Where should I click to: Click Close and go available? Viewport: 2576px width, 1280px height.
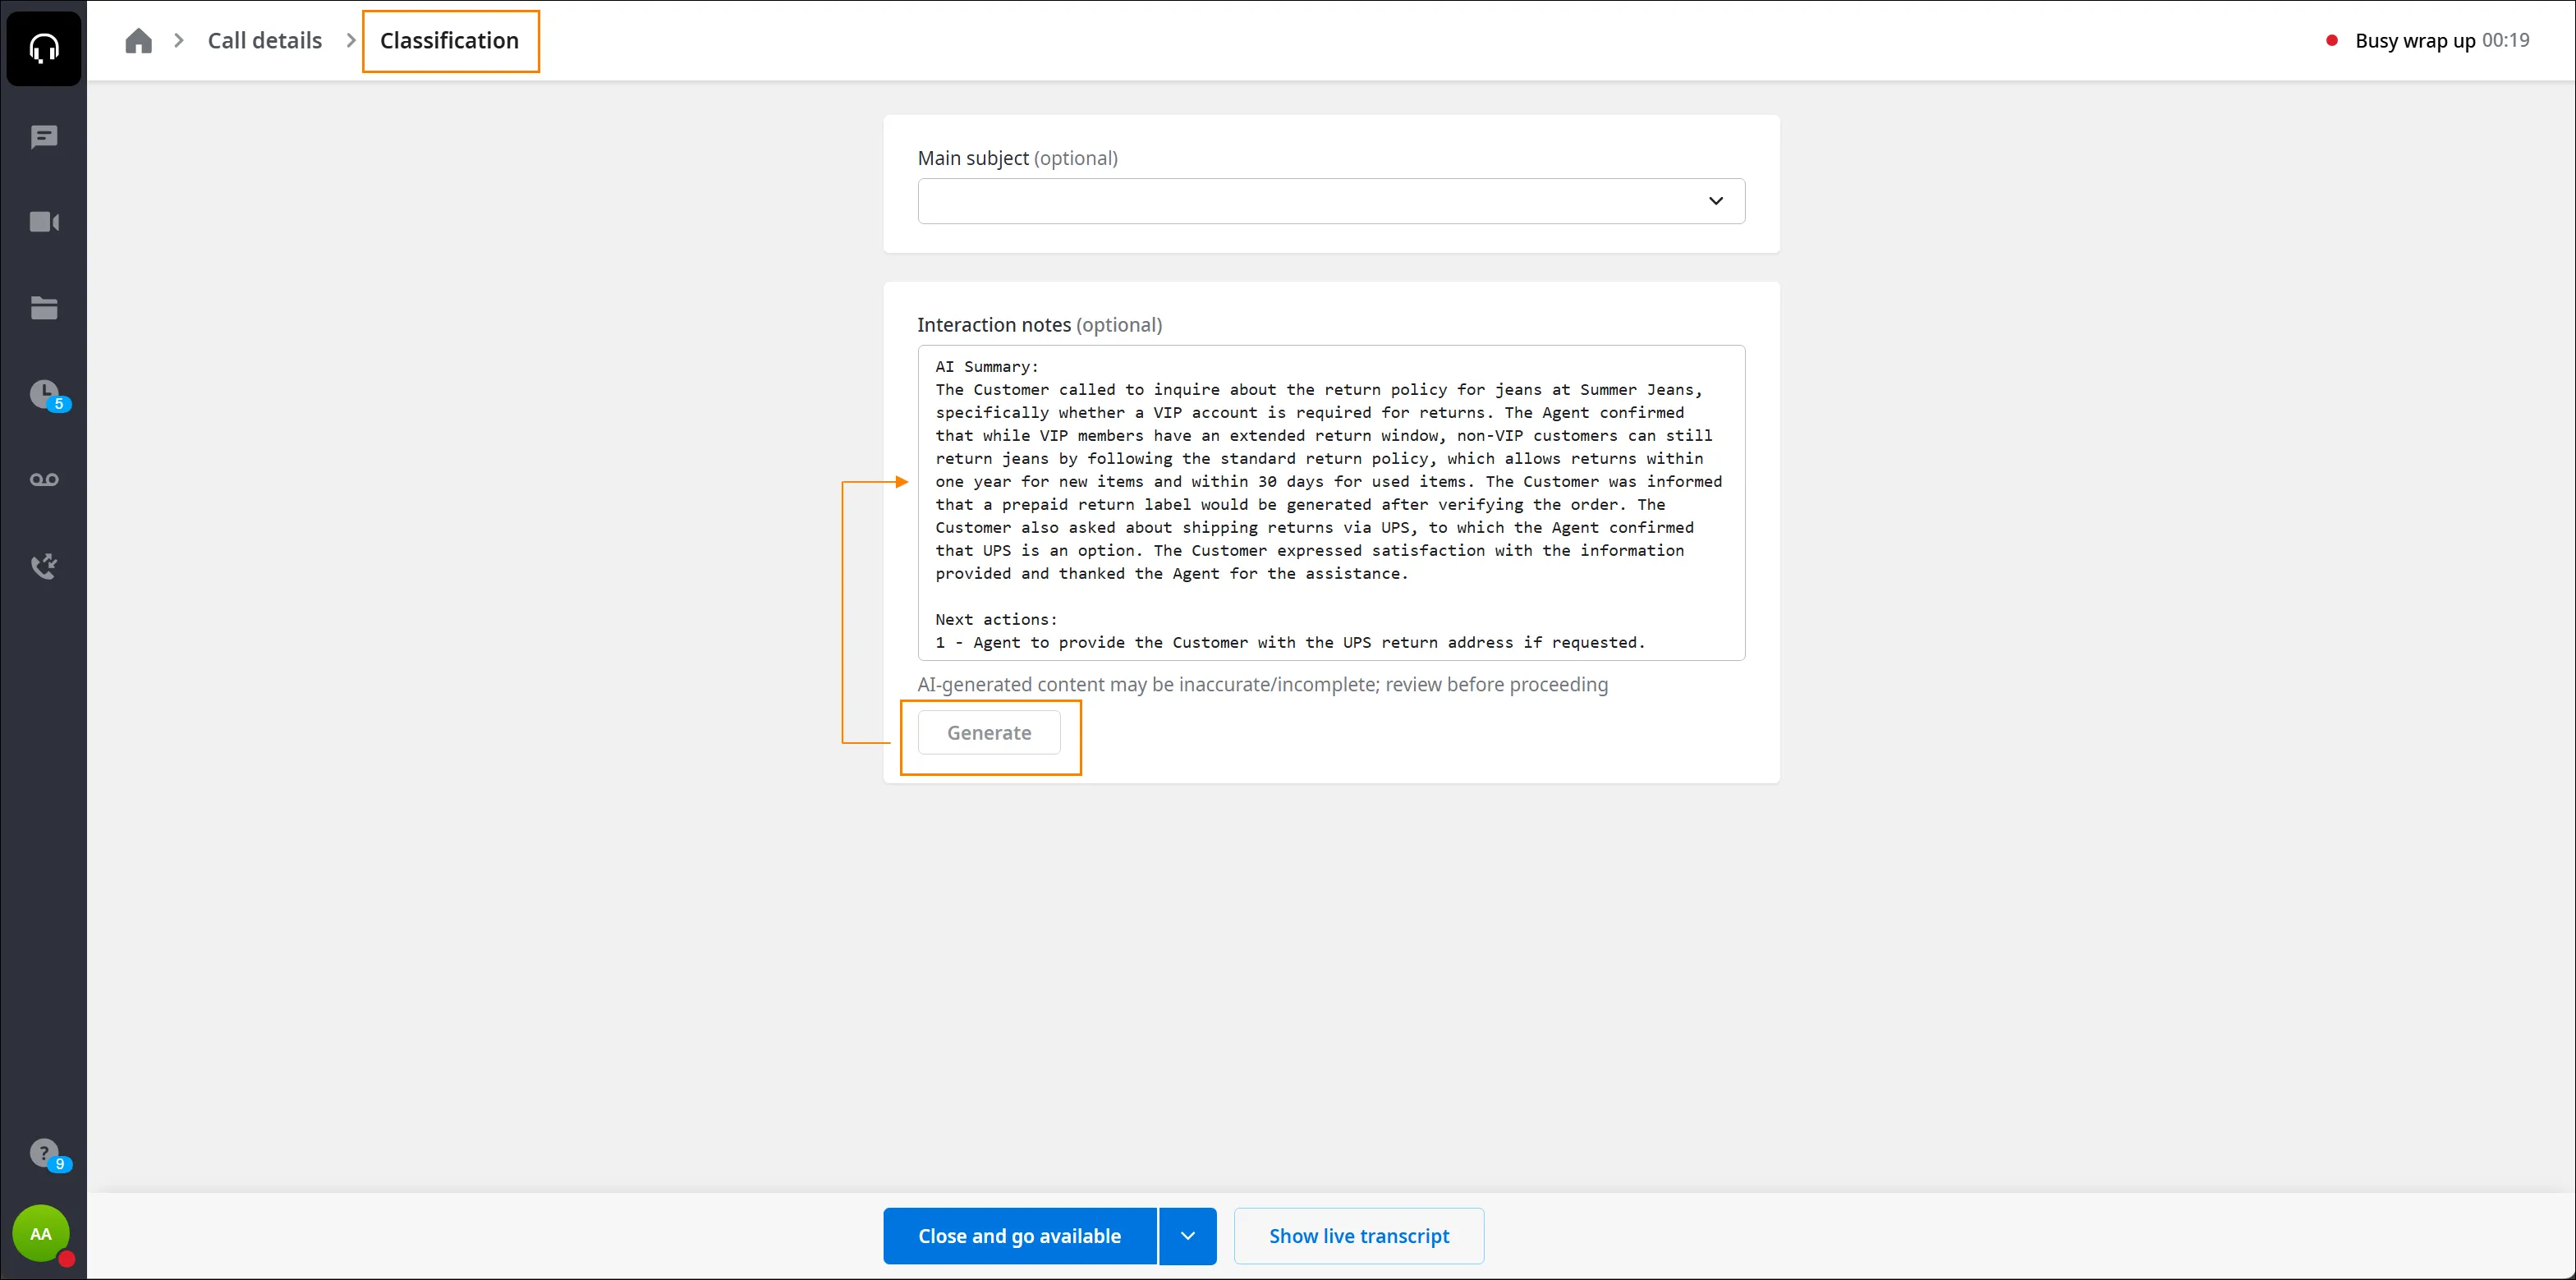coord(1019,1236)
